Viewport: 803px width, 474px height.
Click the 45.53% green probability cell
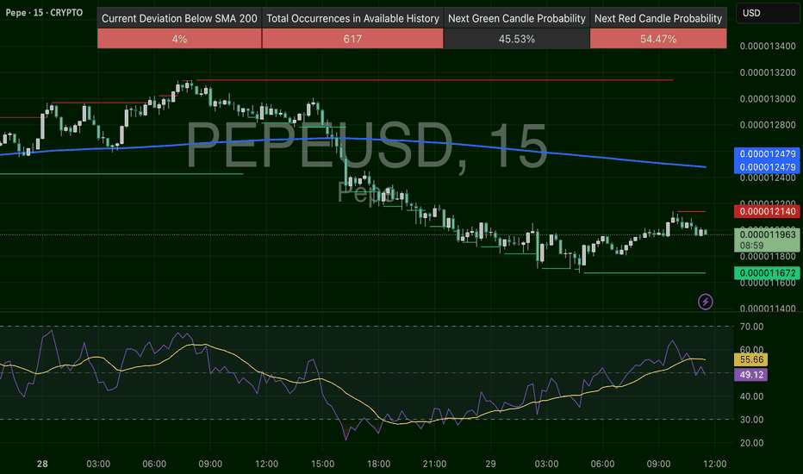517,39
